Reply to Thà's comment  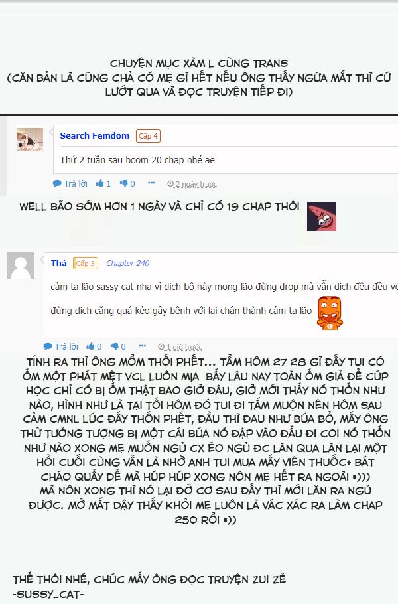point(61,346)
